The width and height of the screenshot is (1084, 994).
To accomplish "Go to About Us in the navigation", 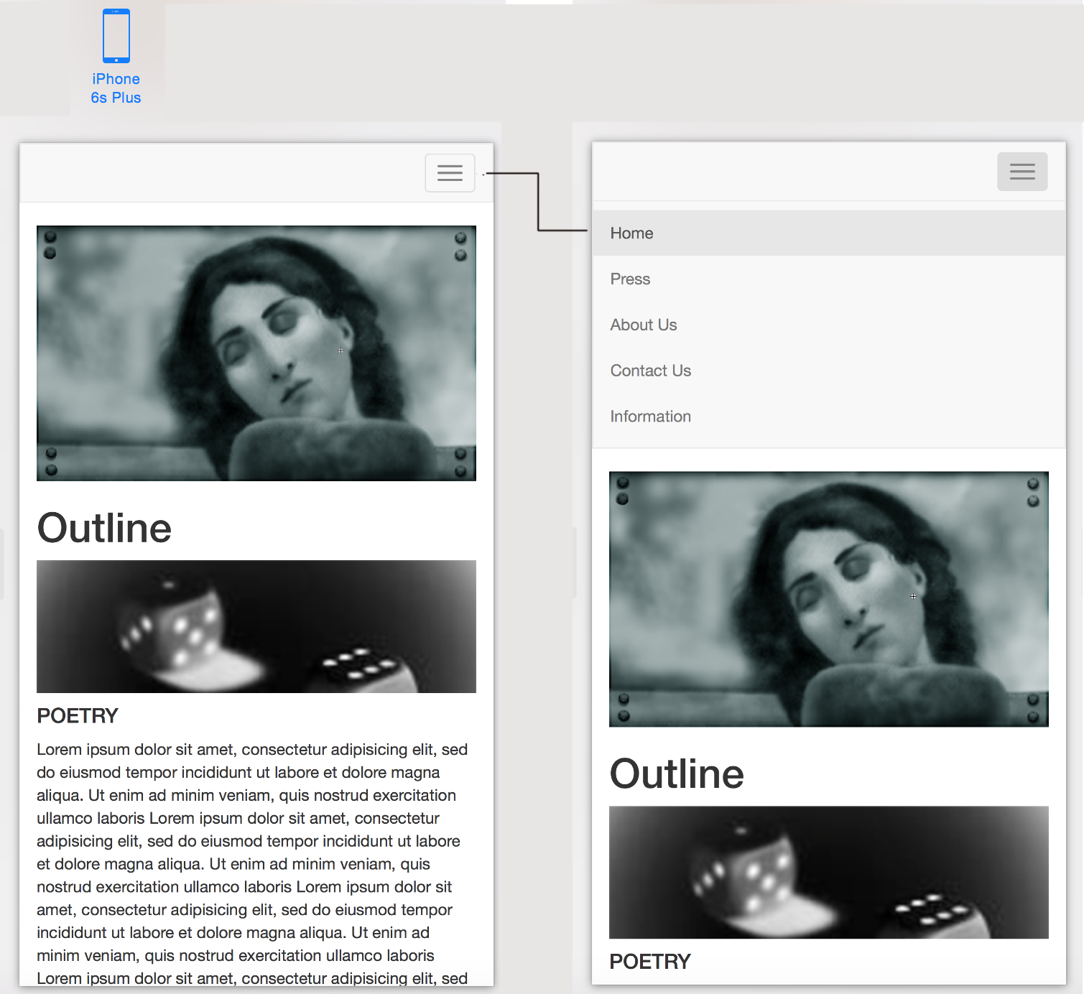I will point(643,325).
